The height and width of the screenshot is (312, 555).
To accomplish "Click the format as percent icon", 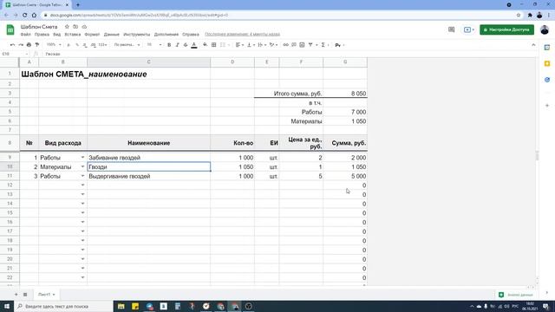I will click(x=77, y=45).
